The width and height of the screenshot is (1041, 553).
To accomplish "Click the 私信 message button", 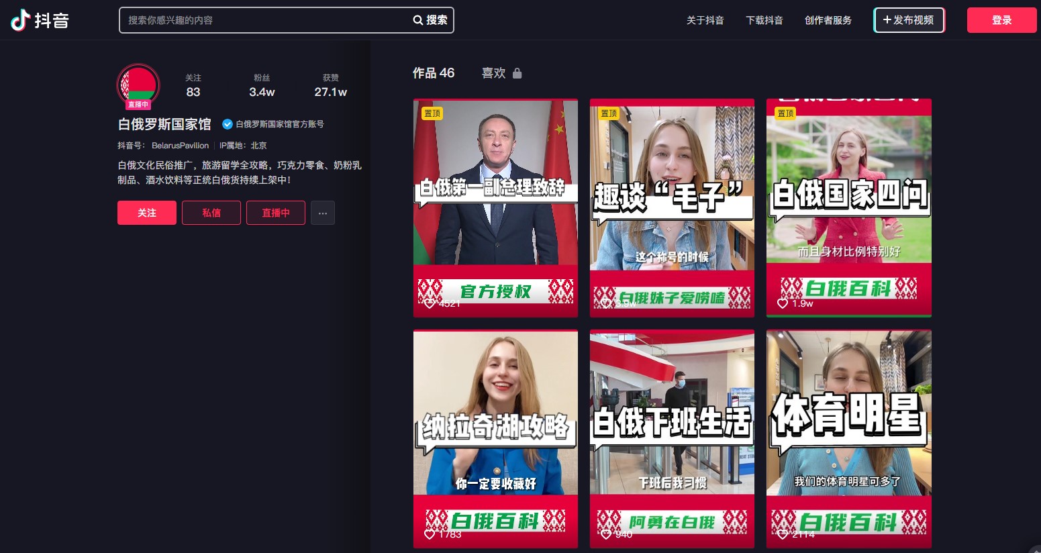I will pyautogui.click(x=211, y=213).
